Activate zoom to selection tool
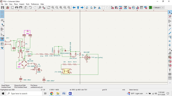Screen dimensions: 172x96 tap(69, 7)
